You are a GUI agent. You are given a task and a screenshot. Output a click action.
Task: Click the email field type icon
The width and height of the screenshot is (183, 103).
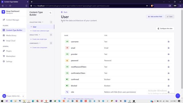[x=67, y=48]
